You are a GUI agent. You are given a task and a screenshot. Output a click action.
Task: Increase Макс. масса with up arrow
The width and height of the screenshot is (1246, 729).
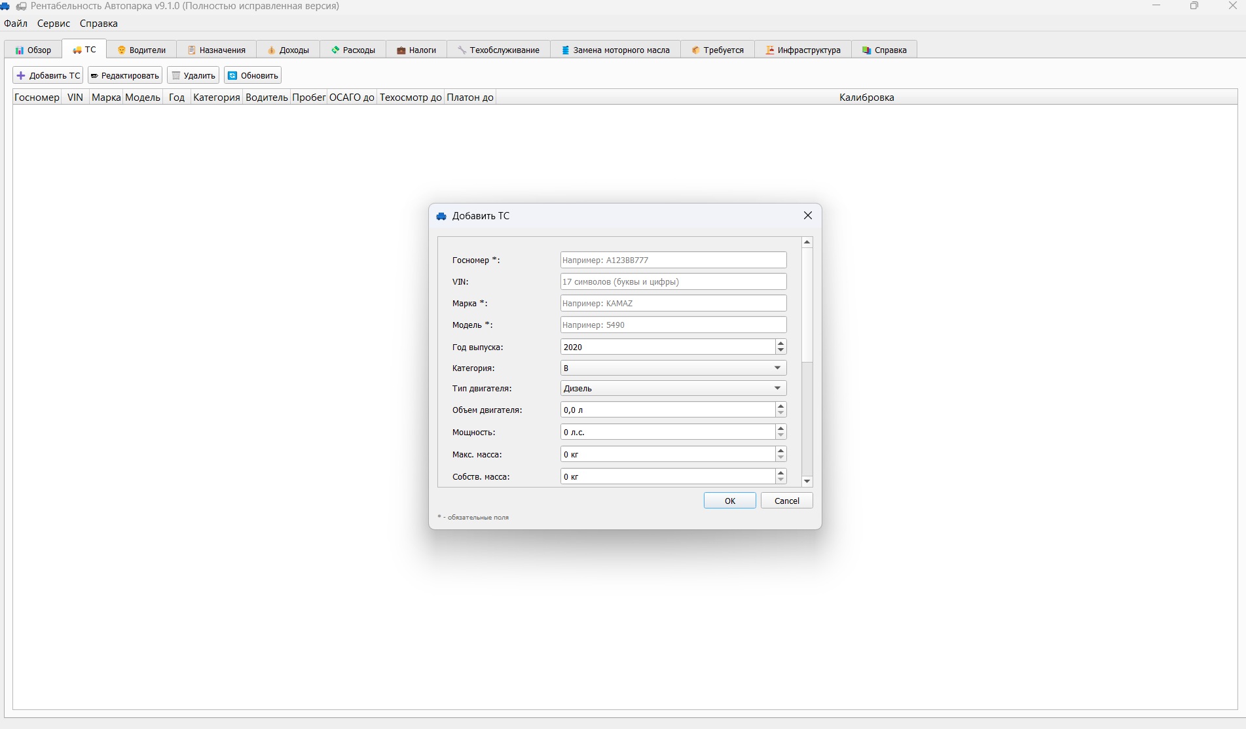780,450
